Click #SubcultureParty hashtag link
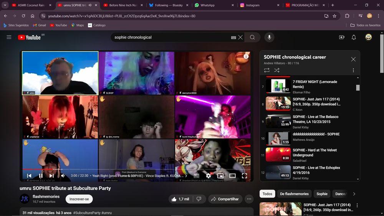 tap(87, 213)
